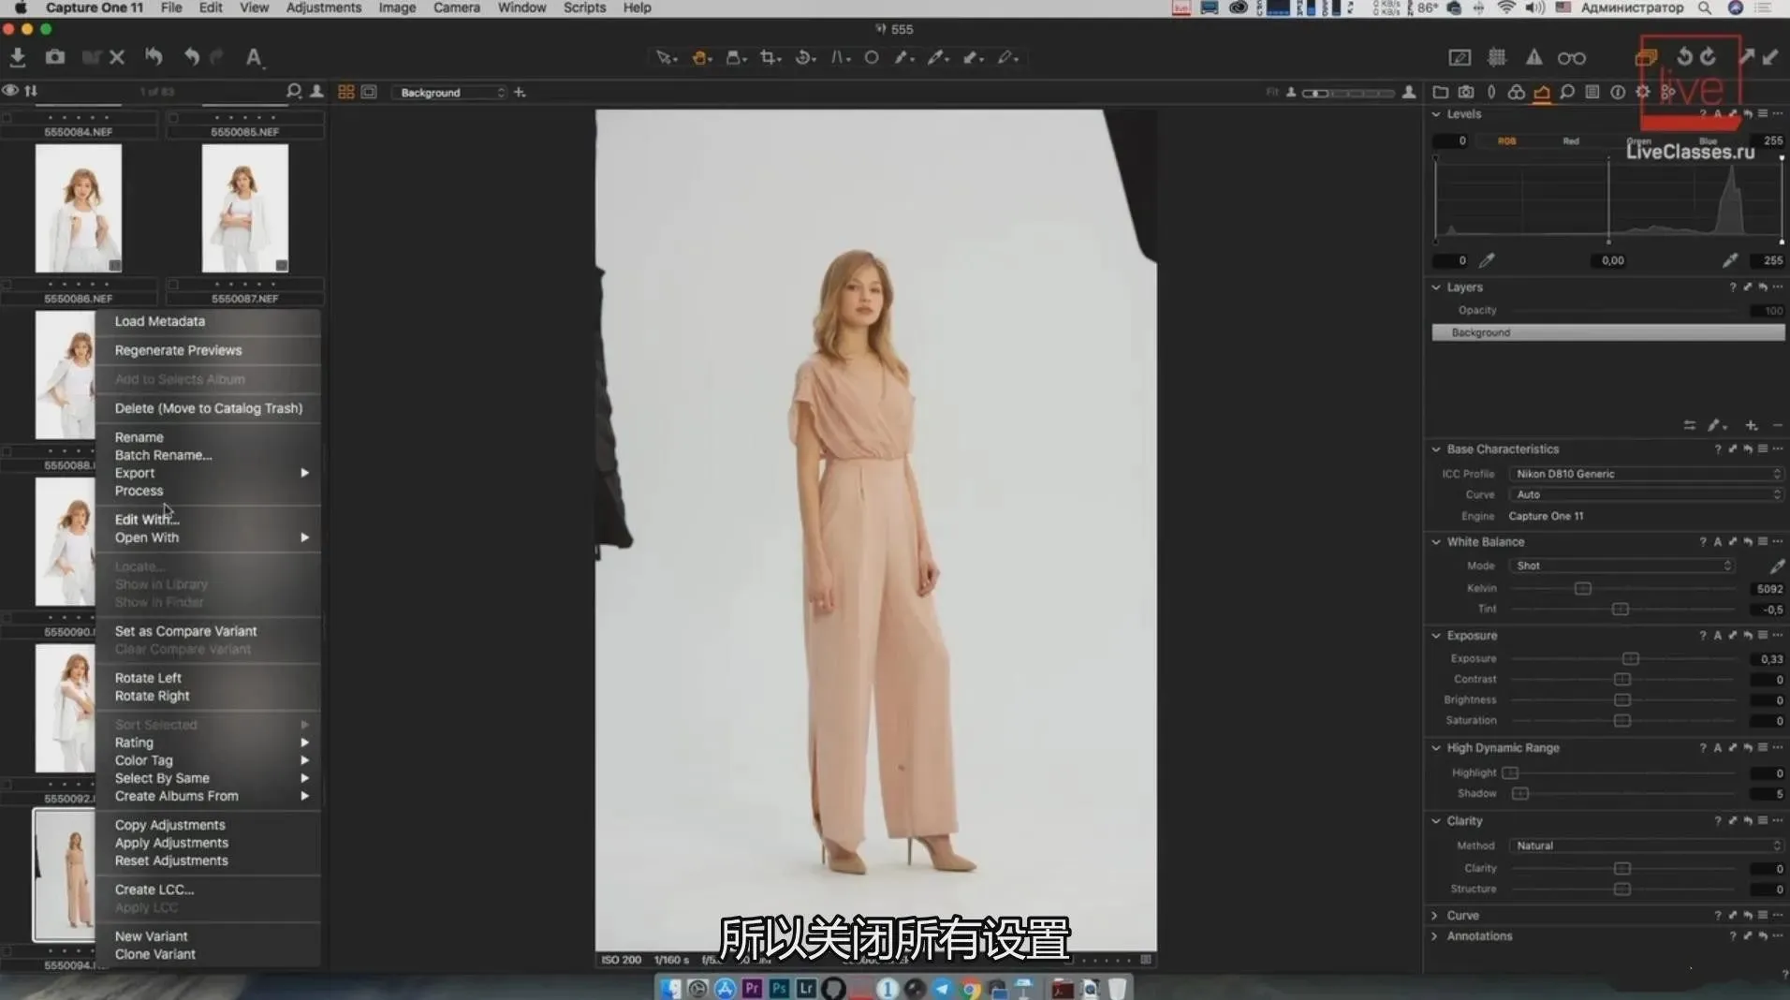Open the Output gear tool tab
Viewport: 1790px width, 1000px height.
[1643, 92]
